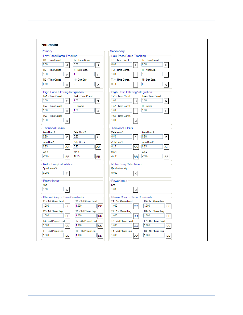Click Primary T4 2nd Phase Lag field
243x315 pixels.
click(53, 235)
